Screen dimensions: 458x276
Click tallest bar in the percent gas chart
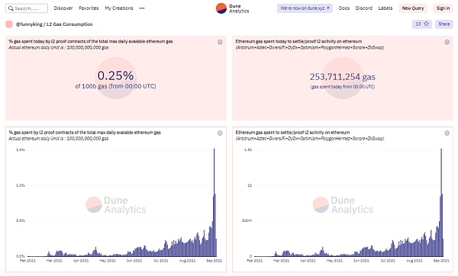click(x=214, y=203)
